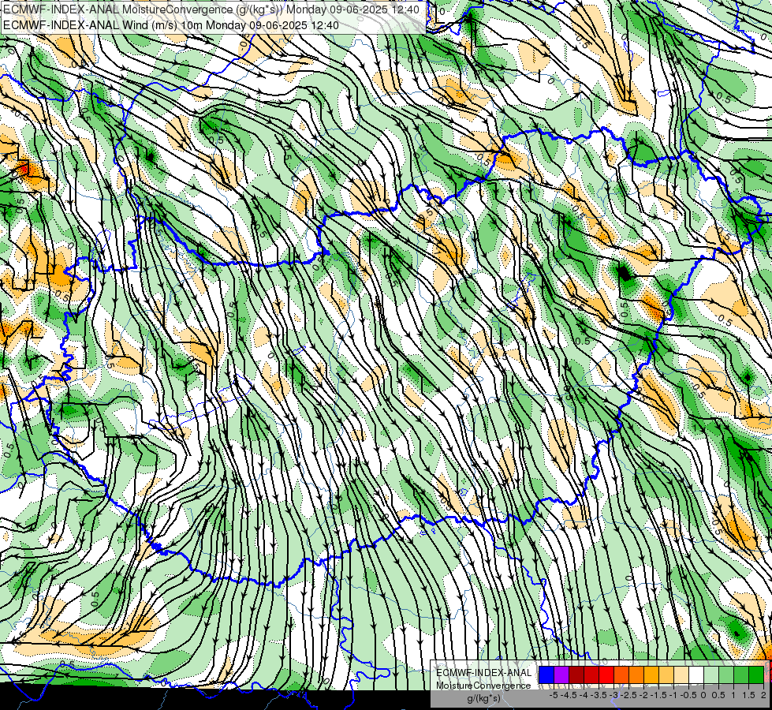
Task: Choose the palest green swatch between 0 and 0.5
Action: click(x=711, y=674)
